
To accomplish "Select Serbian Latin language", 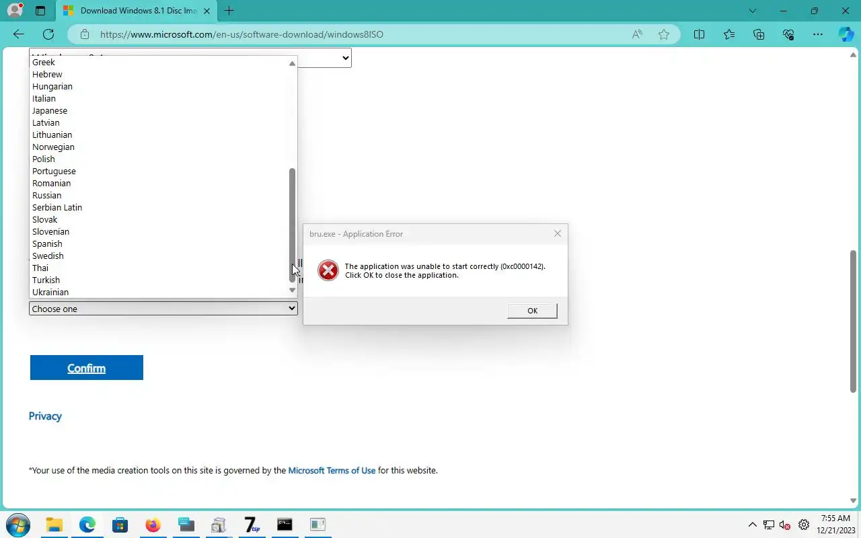I will point(159,207).
